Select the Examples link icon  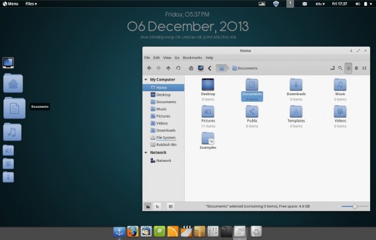pyautogui.click(x=208, y=138)
